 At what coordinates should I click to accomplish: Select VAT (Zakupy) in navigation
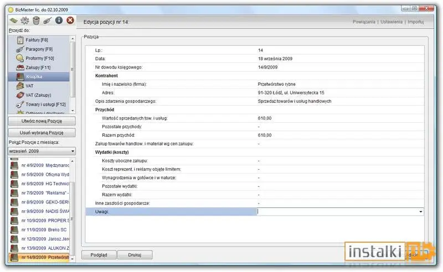pos(39,95)
